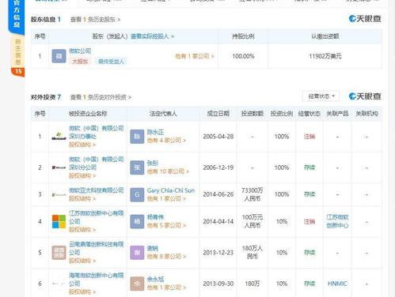Click 他有1家公司 in investment row 6
The height and width of the screenshot is (297, 395).
(166, 288)
